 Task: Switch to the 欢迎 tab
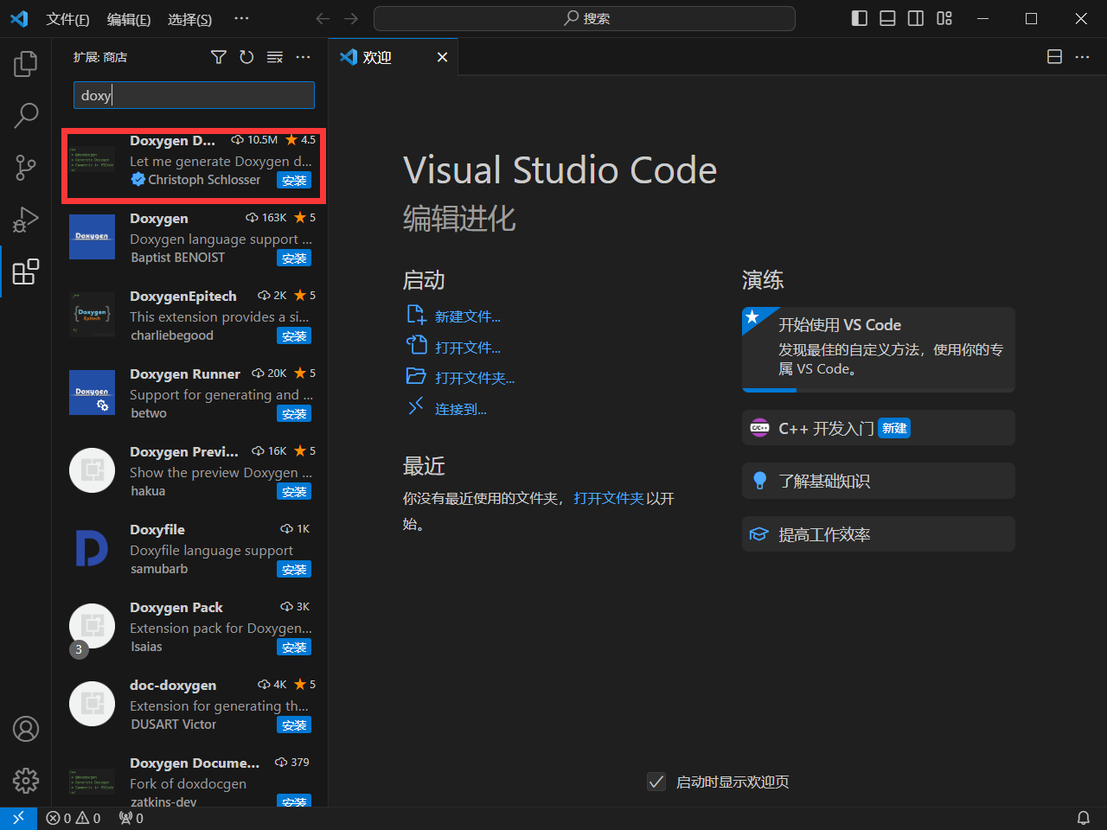click(x=377, y=57)
